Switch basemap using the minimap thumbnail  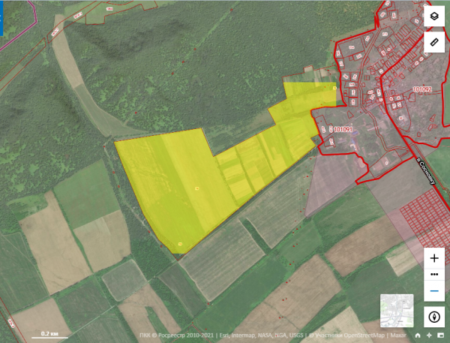[397, 311]
